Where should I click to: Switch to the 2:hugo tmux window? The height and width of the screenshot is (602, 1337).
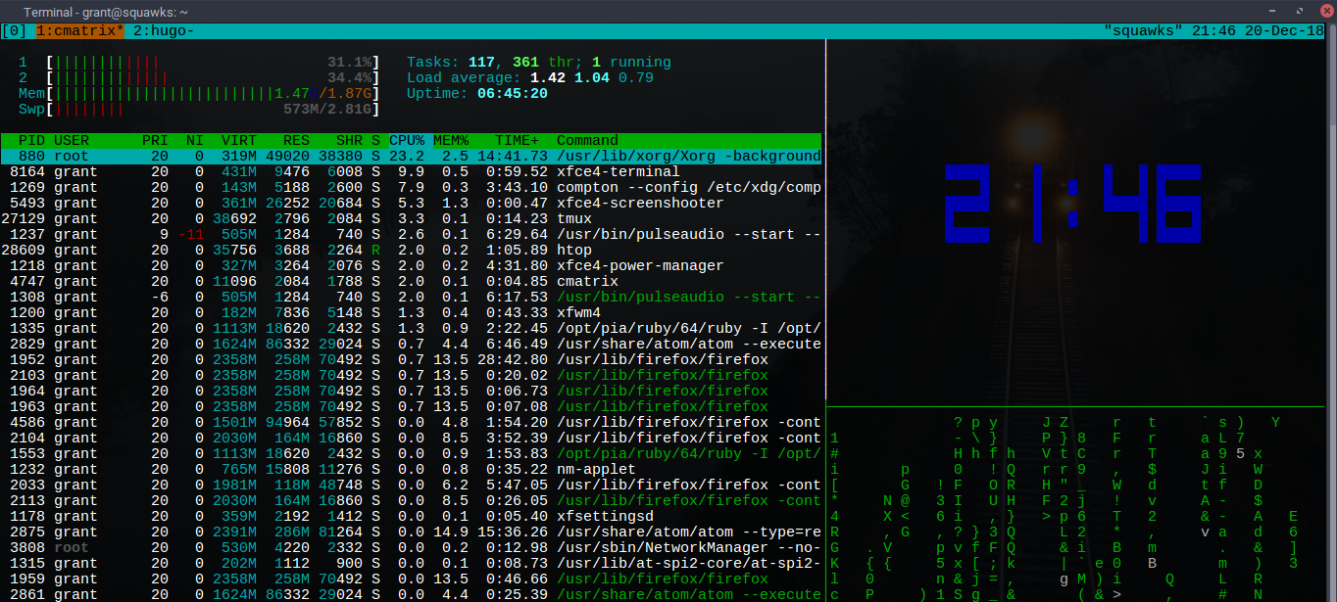pyautogui.click(x=163, y=31)
